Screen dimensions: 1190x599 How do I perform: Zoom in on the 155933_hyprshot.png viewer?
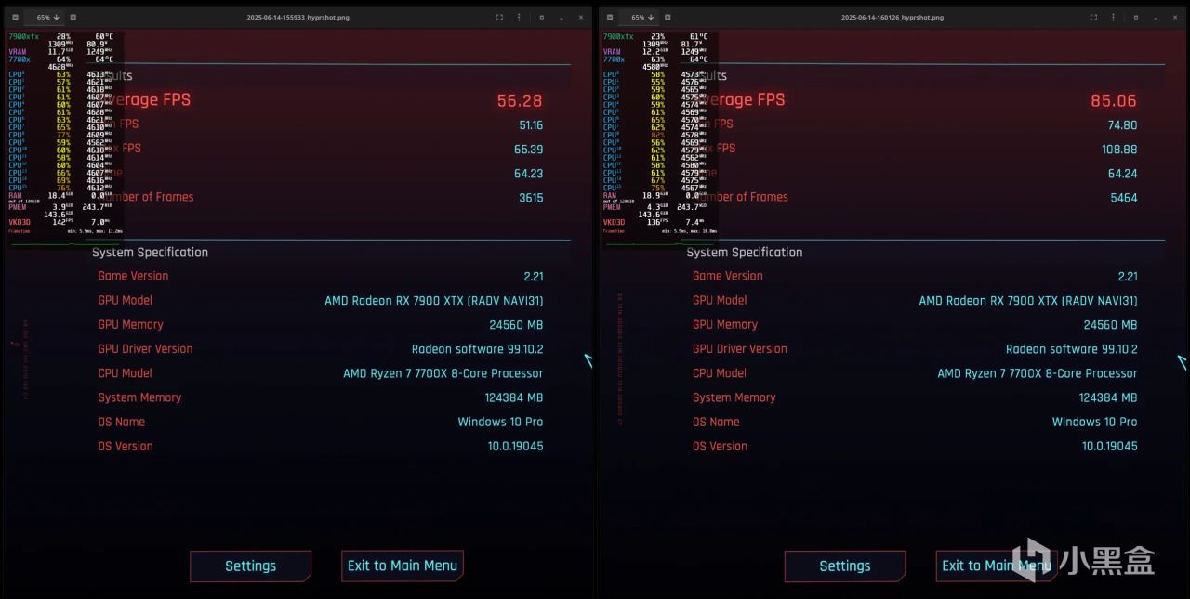(73, 17)
